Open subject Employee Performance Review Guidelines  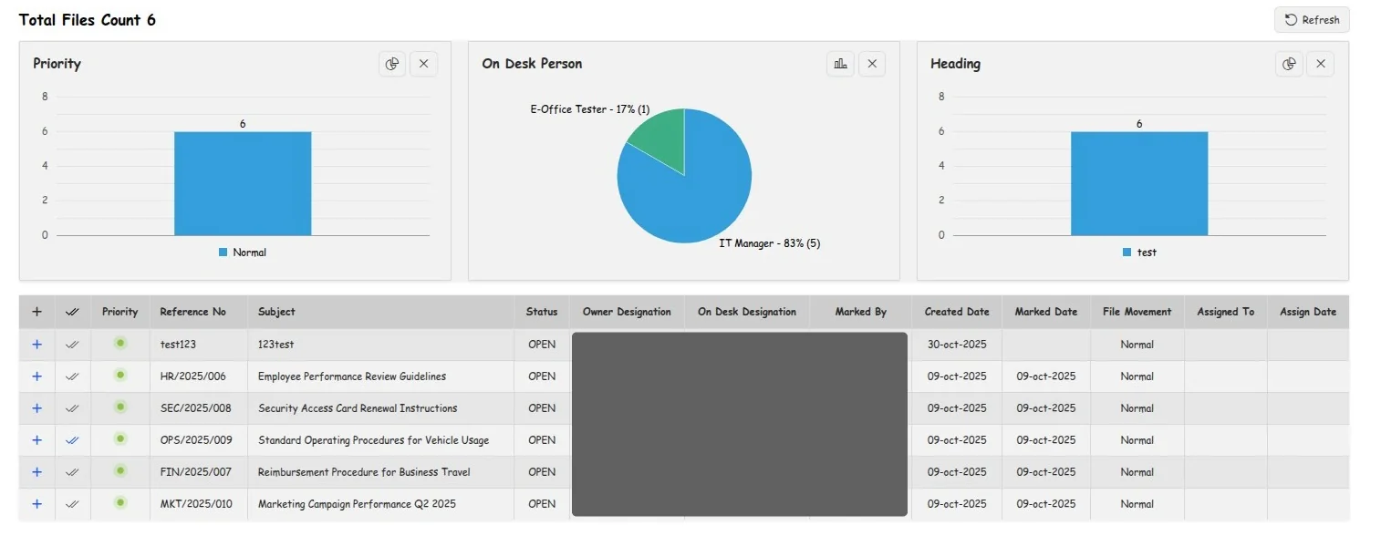pos(352,376)
